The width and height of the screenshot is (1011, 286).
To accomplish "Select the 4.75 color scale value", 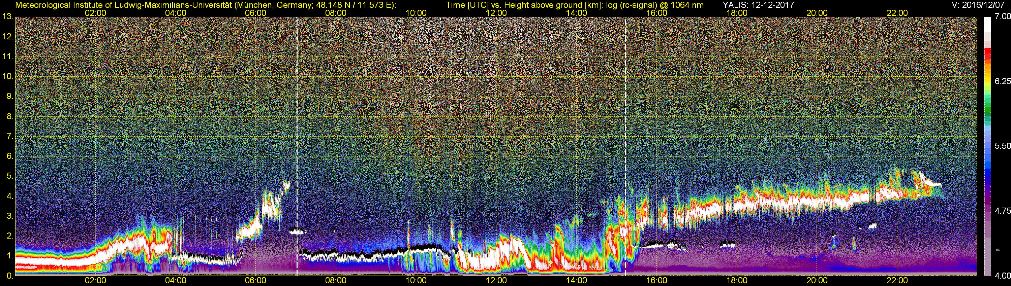I will pyautogui.click(x=1002, y=211).
